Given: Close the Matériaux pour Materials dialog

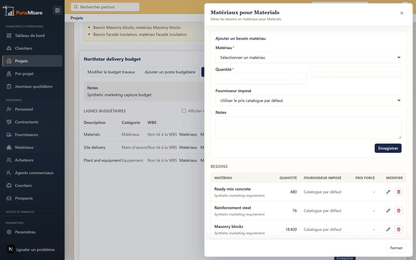Looking at the screenshot, I should point(402,13).
